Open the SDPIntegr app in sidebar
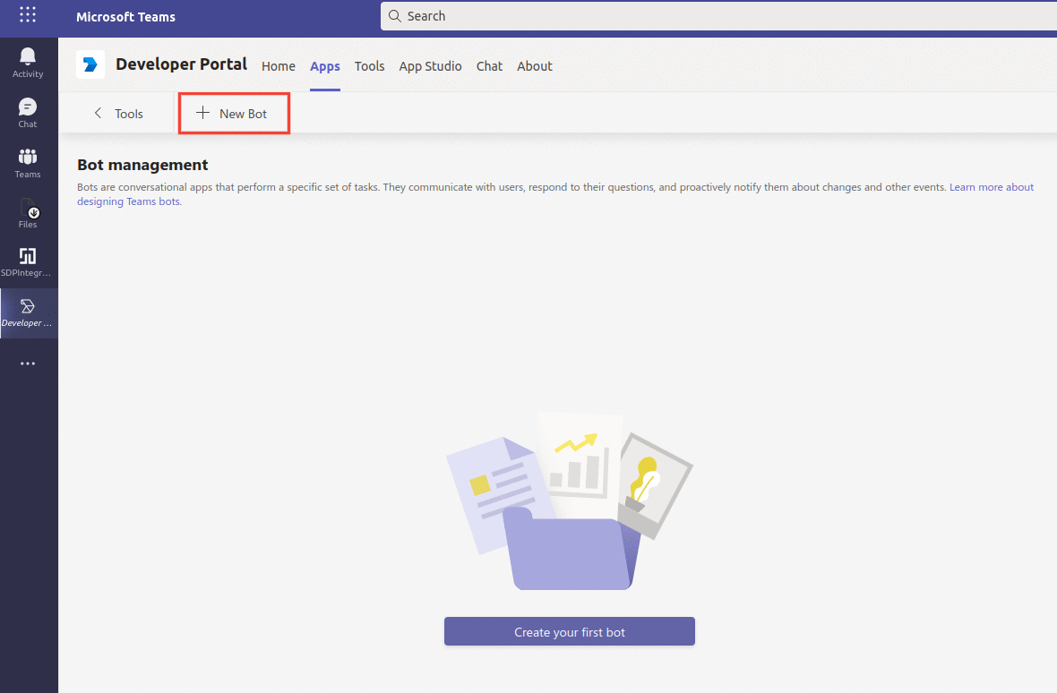This screenshot has width=1057, height=693. 28,262
